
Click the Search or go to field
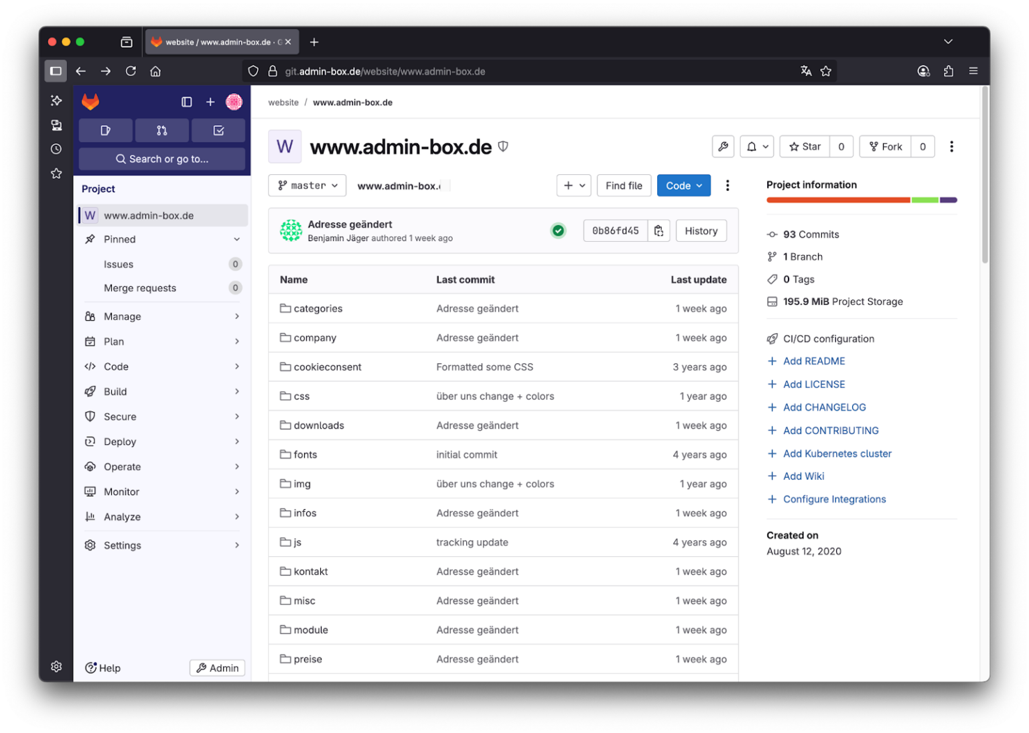162,159
